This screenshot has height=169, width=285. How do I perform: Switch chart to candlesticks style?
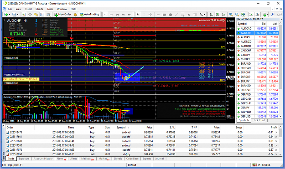(218, 15)
